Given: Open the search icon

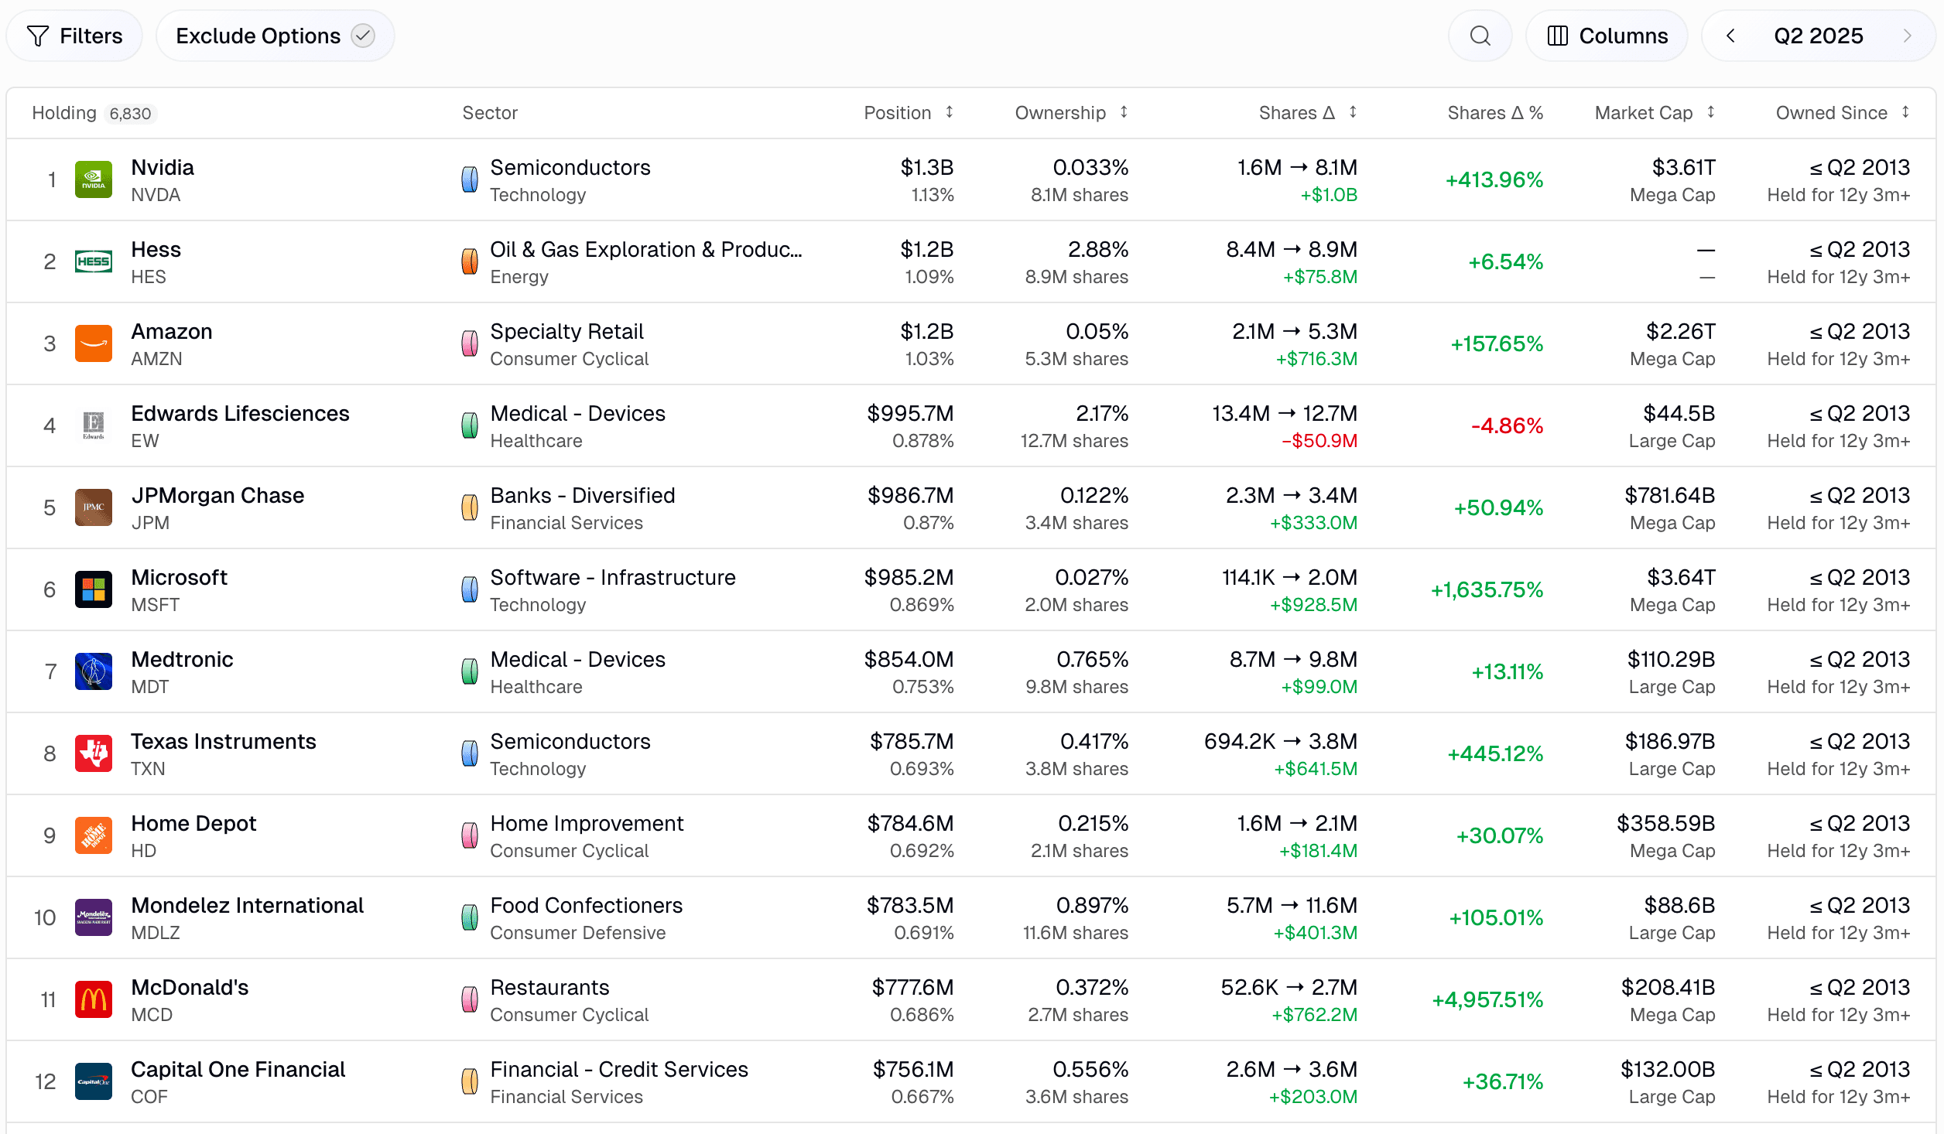Looking at the screenshot, I should pos(1479,35).
